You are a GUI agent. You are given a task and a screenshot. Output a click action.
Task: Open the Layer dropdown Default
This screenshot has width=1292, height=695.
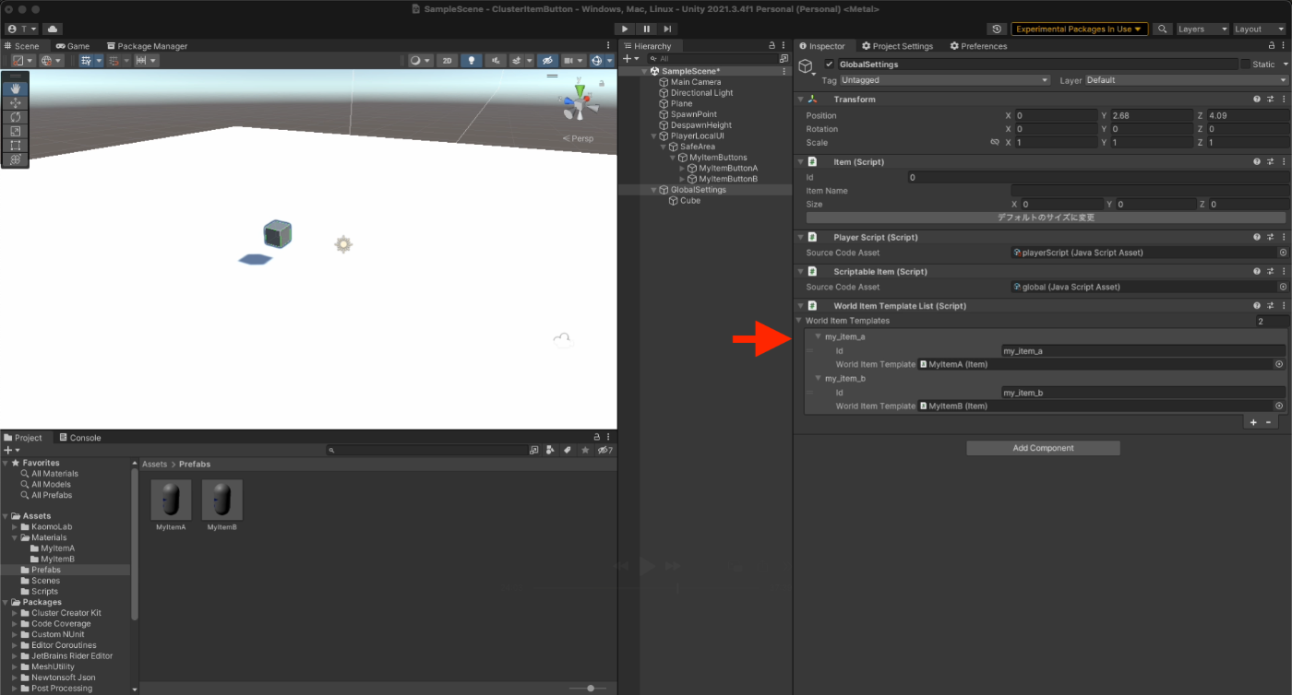(x=1186, y=80)
